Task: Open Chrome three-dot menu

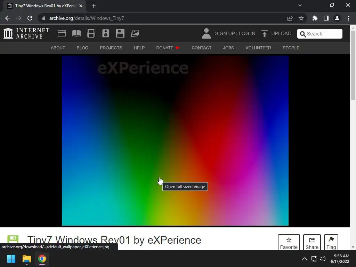Action: 348,18
